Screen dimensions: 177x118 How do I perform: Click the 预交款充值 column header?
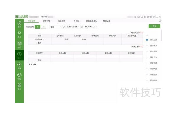coord(132,36)
